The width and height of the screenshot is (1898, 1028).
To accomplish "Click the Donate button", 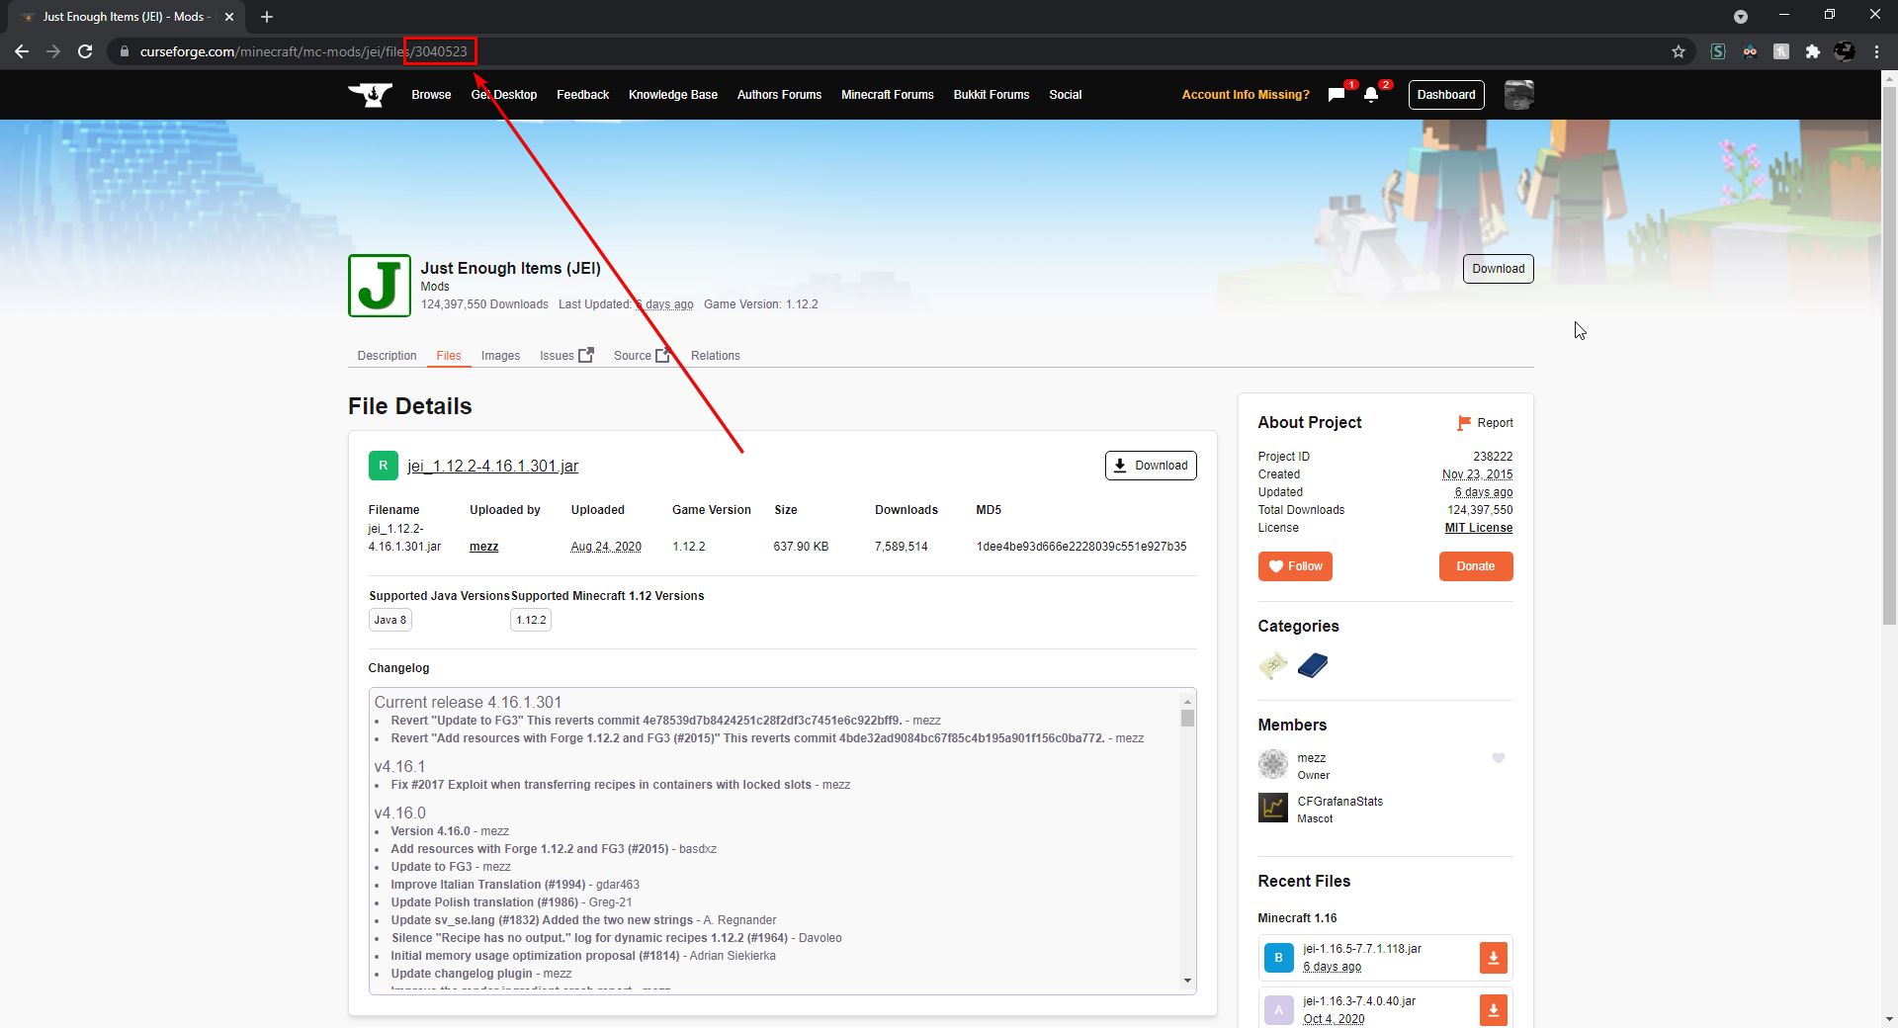I will (x=1476, y=566).
